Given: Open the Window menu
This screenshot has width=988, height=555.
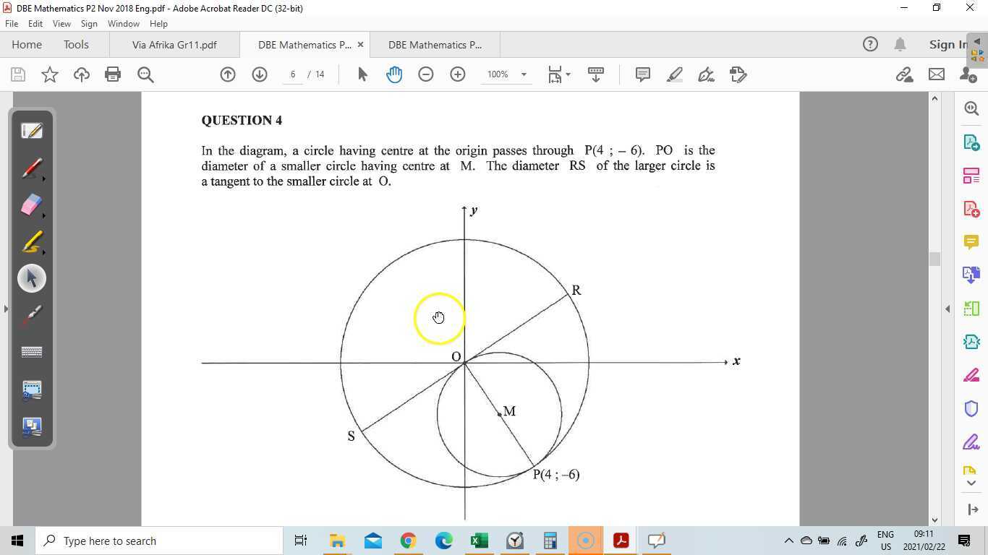Looking at the screenshot, I should point(124,24).
